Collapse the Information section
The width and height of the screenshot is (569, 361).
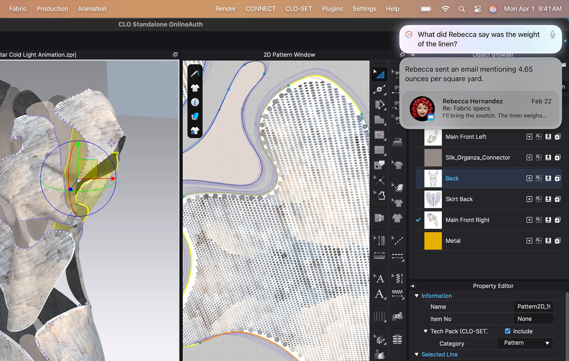coord(417,296)
